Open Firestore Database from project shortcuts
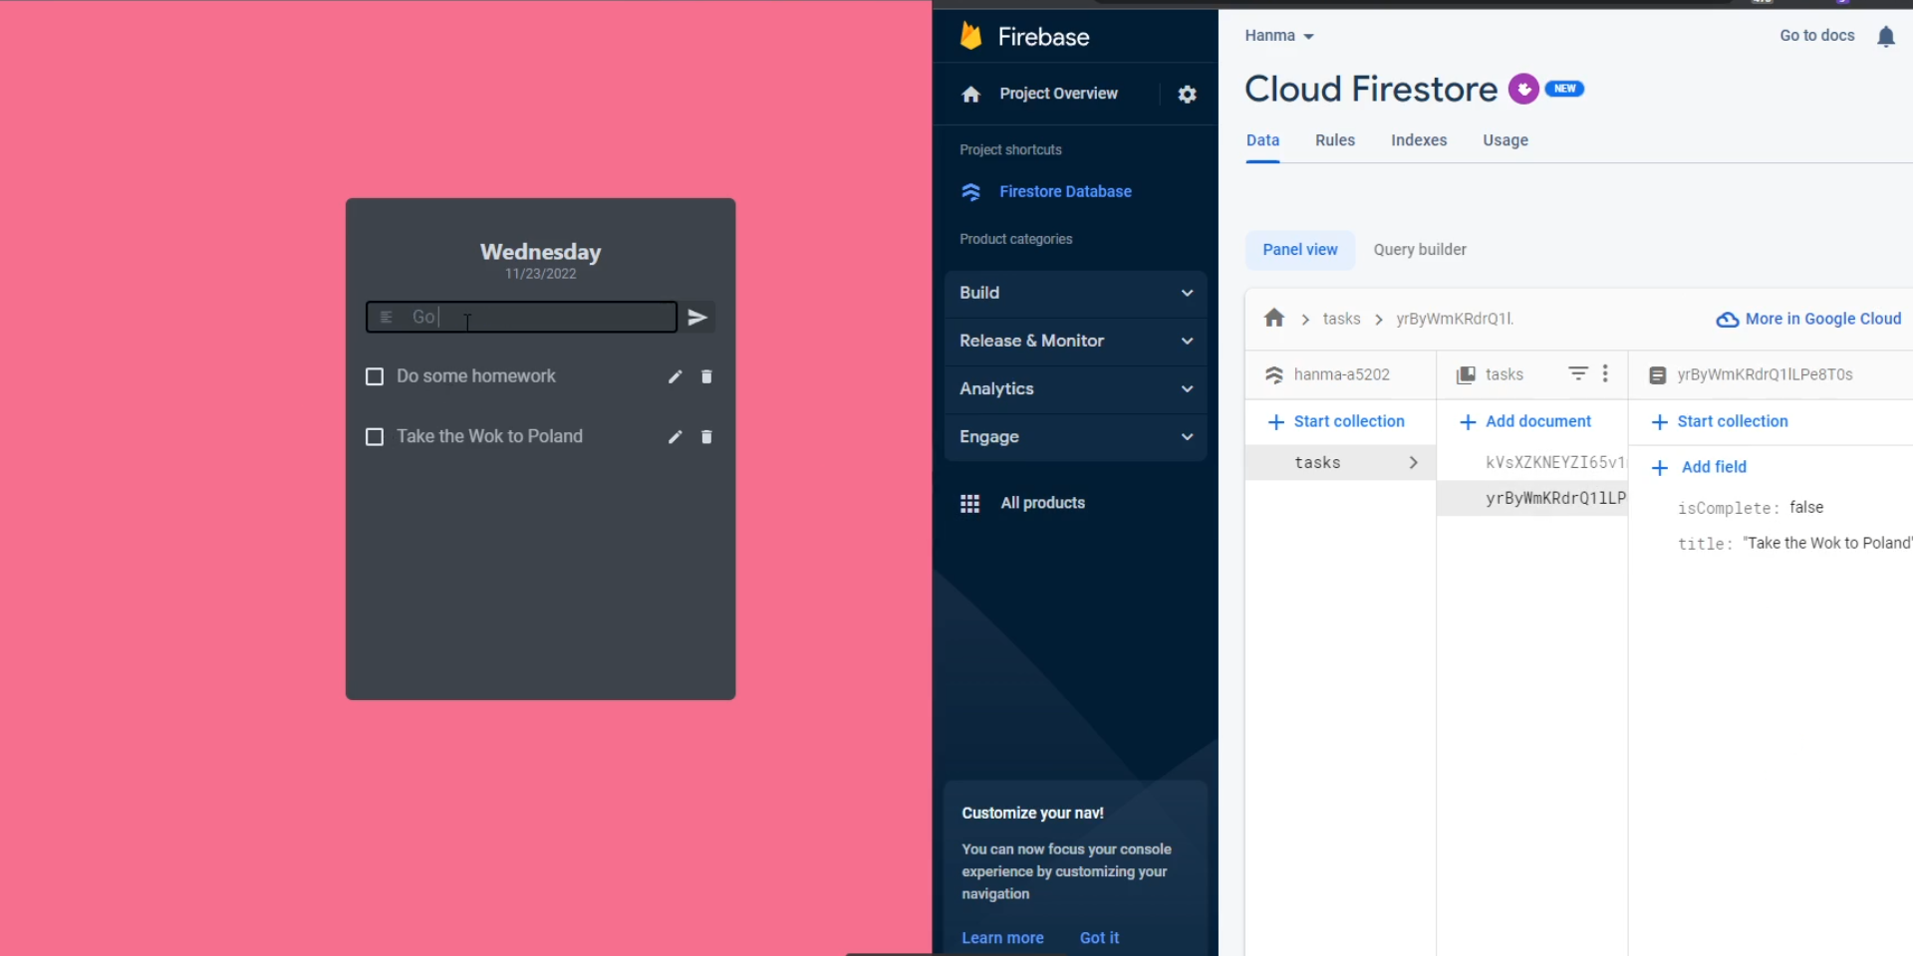The height and width of the screenshot is (956, 1913). click(1065, 191)
